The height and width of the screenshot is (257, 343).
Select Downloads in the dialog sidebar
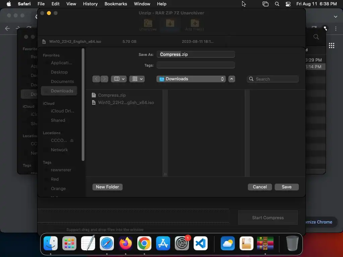coord(59,91)
